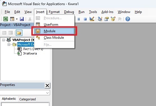Open the Tools menu
Viewport: 156px width, 106px height.
93,12
